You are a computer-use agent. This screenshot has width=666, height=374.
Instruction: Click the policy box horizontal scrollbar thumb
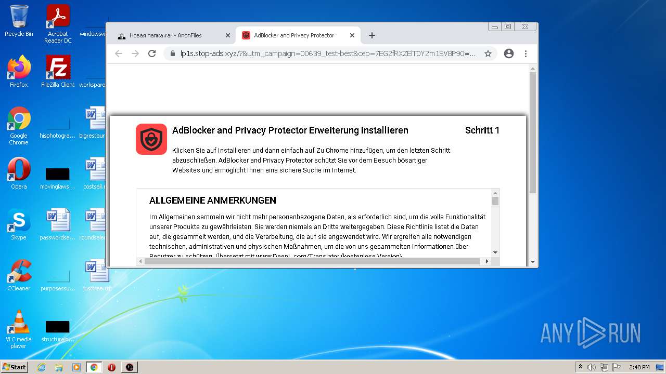click(x=312, y=261)
